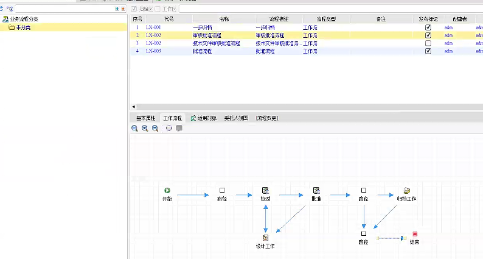Screen dimensions: 483x259
Task: Toggle the 归档区 checkbox
Action: pyautogui.click(x=134, y=9)
